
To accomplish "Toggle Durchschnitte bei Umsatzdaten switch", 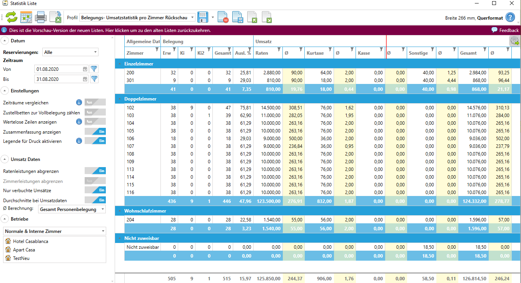I will [x=95, y=200].
